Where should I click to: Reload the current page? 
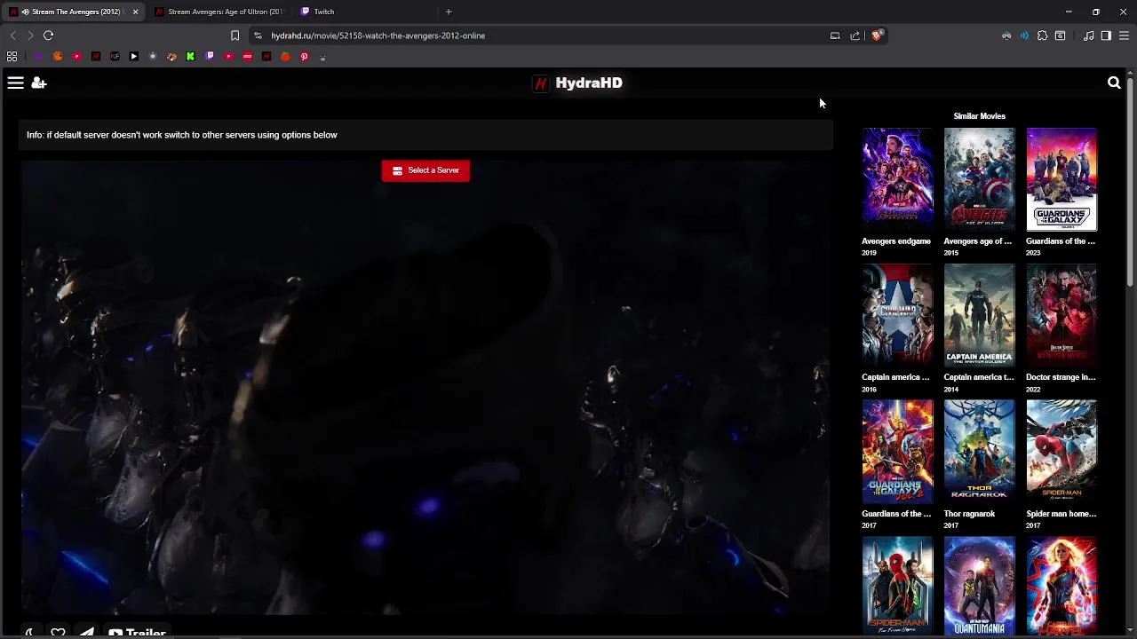click(48, 35)
